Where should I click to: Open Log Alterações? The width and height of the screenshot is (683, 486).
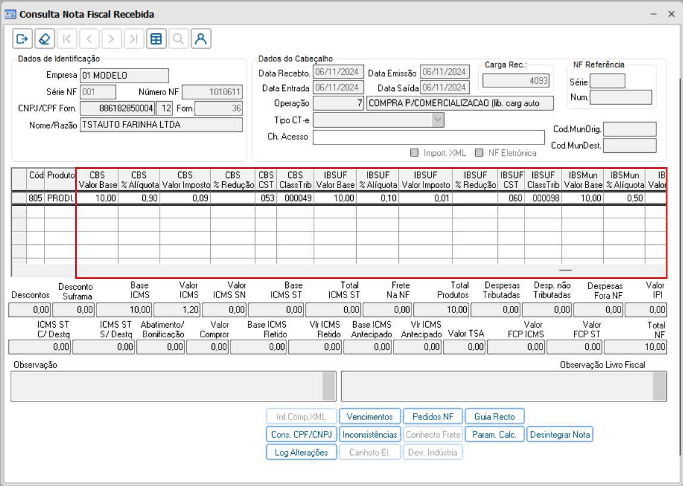pyautogui.click(x=301, y=453)
